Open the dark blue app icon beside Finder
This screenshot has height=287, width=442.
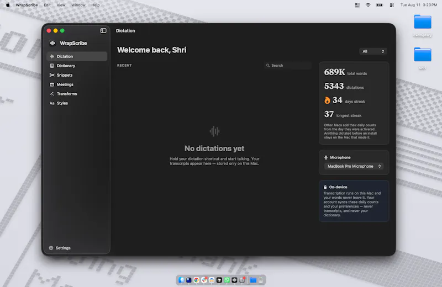pyautogui.click(x=189, y=280)
